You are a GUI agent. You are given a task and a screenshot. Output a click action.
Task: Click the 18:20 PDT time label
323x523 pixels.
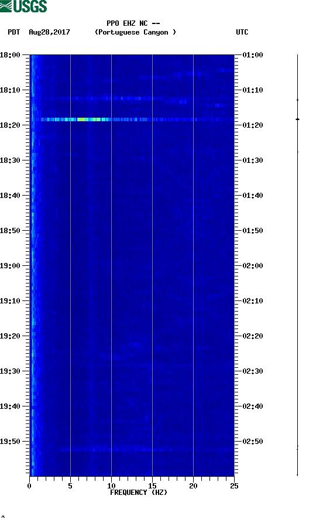tap(10, 125)
